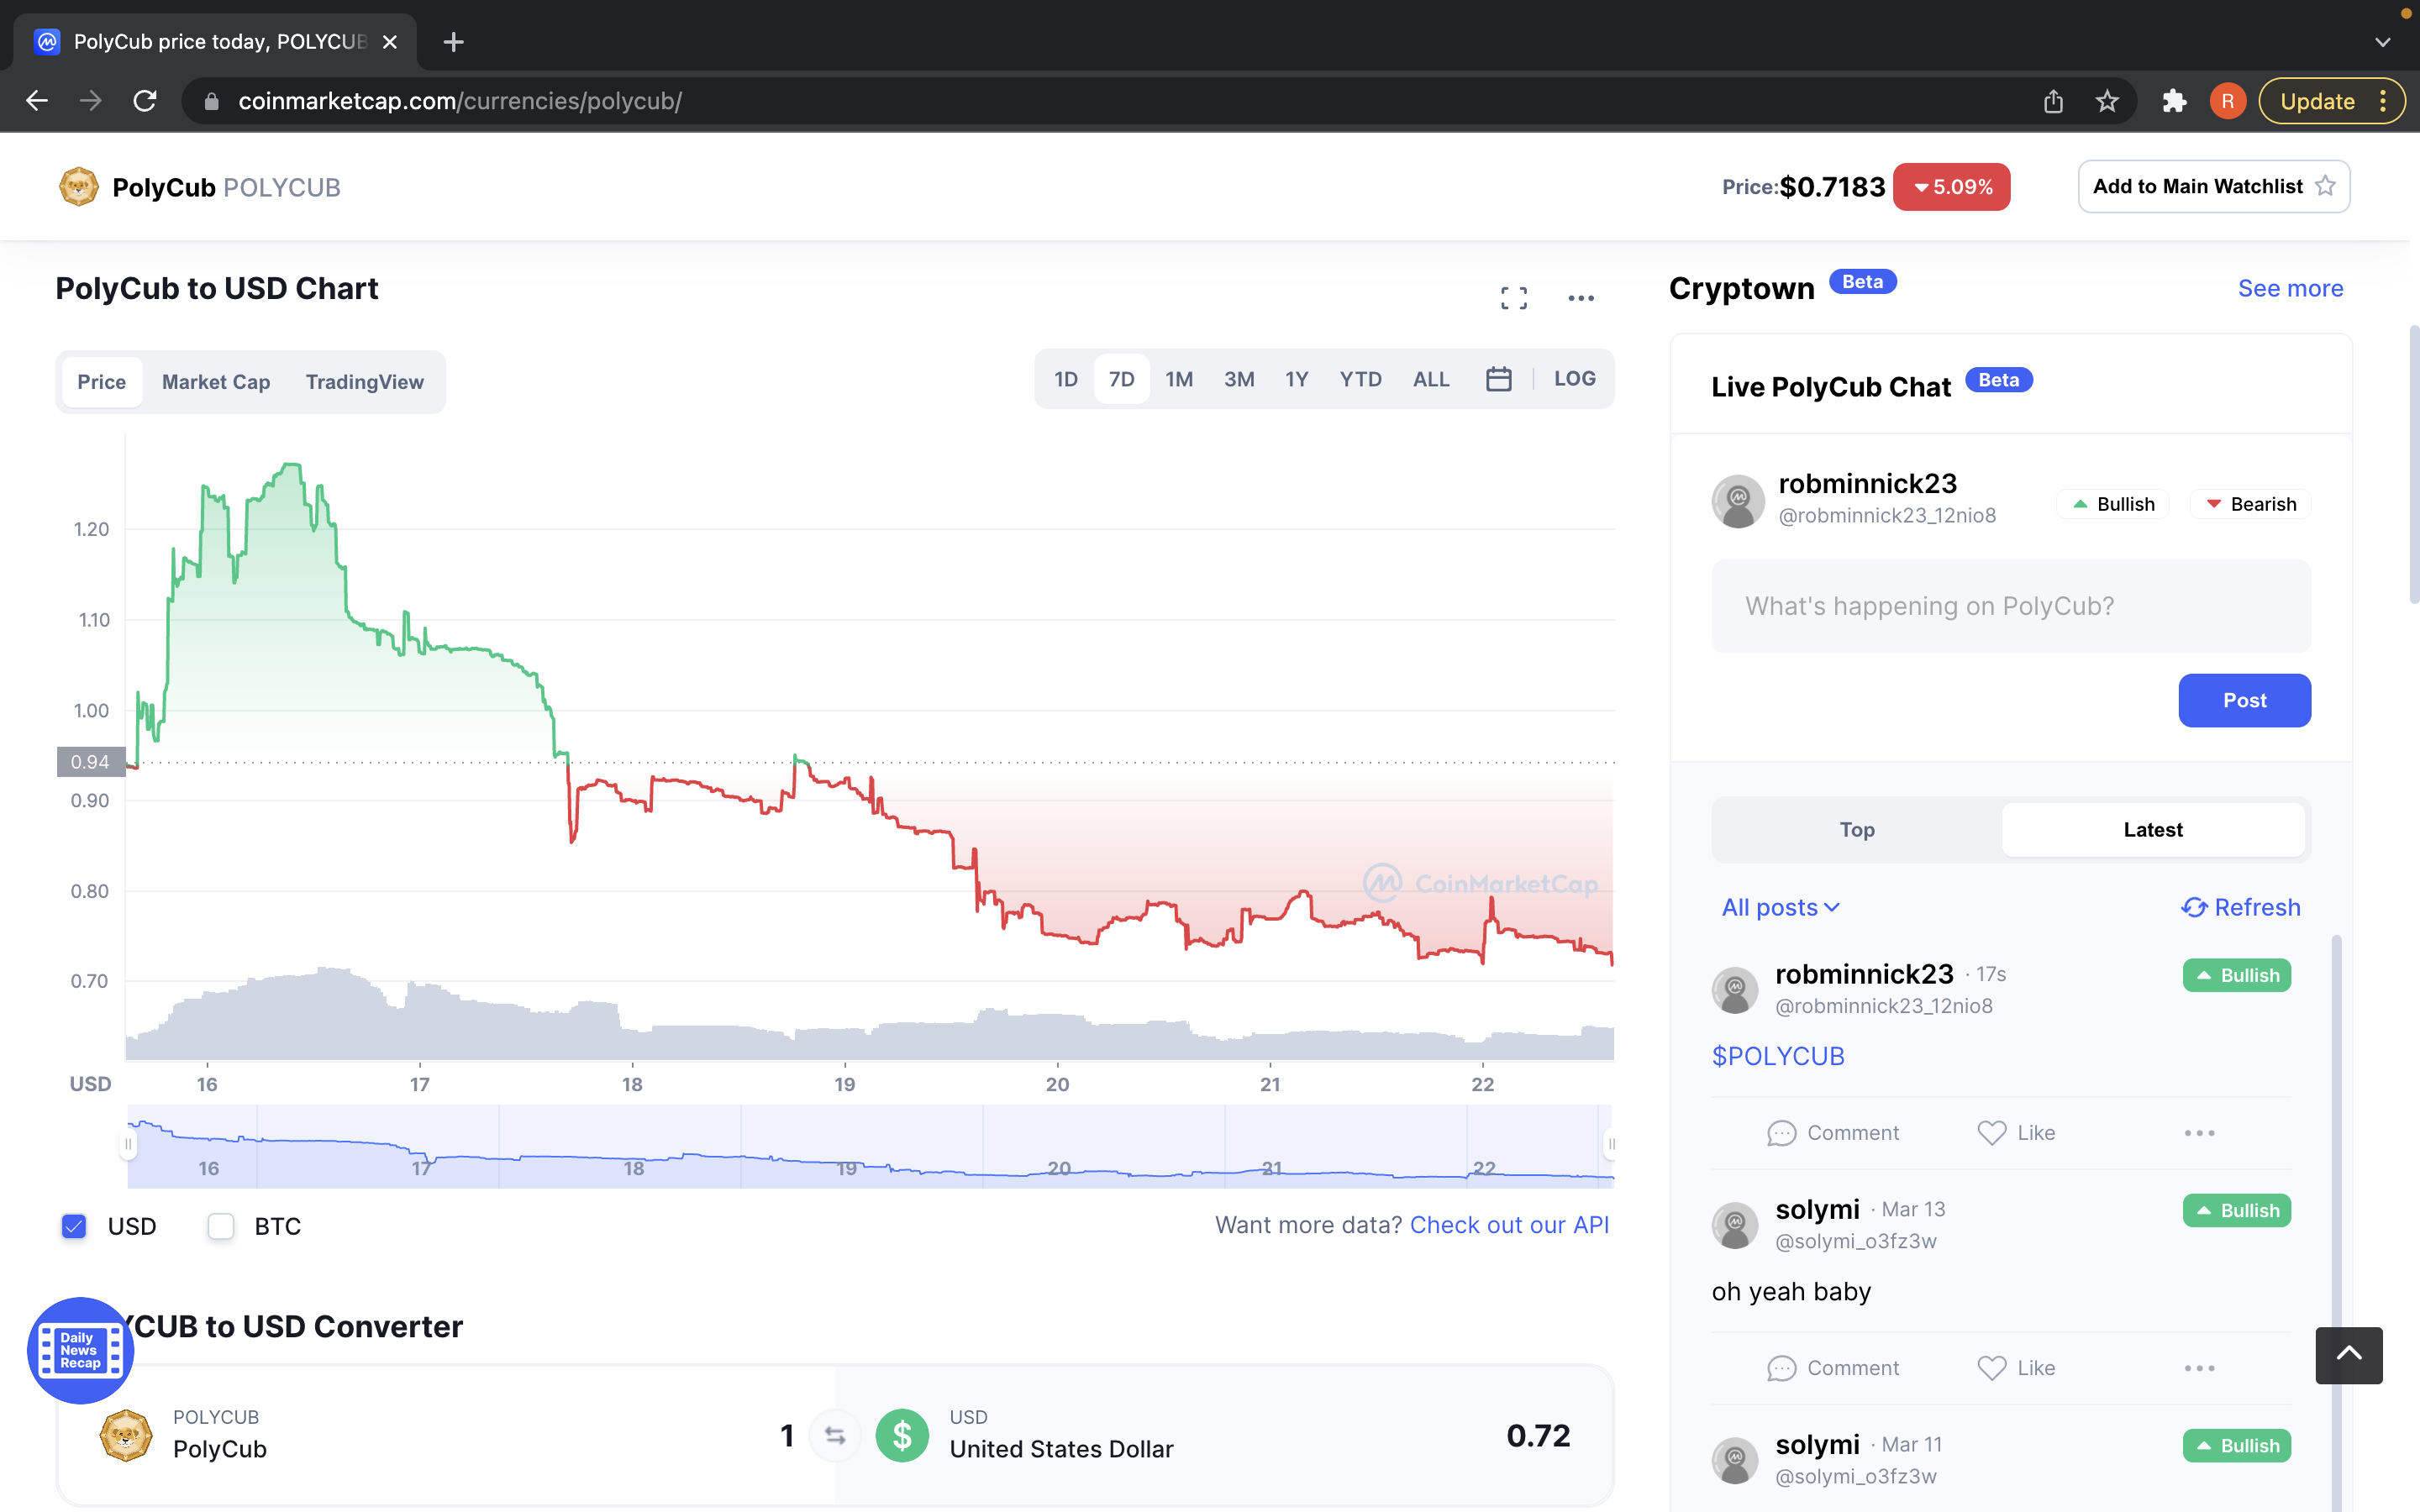Viewport: 2420px width, 1512px height.
Task: Refresh the chat feed
Action: click(x=2240, y=907)
